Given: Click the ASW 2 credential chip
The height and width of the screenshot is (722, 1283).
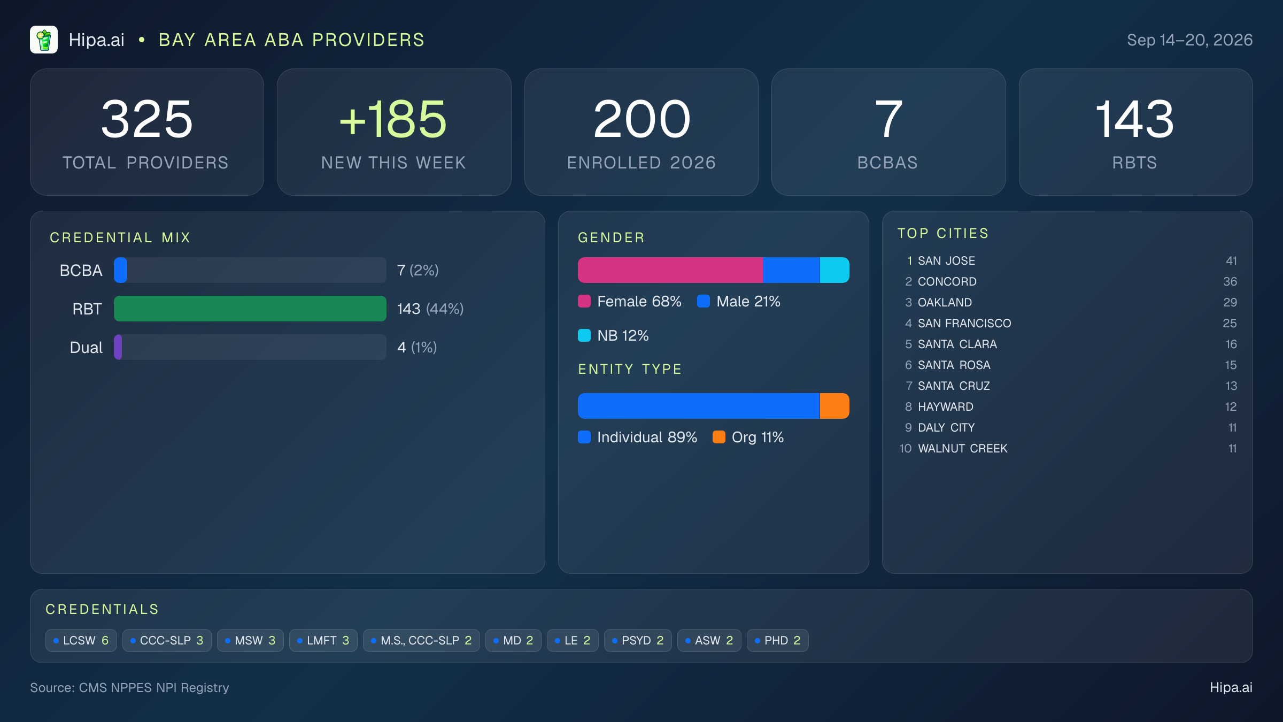Looking at the screenshot, I should pos(709,640).
